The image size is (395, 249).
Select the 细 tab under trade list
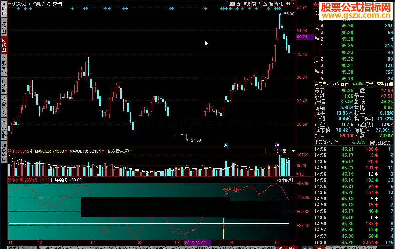(319, 247)
